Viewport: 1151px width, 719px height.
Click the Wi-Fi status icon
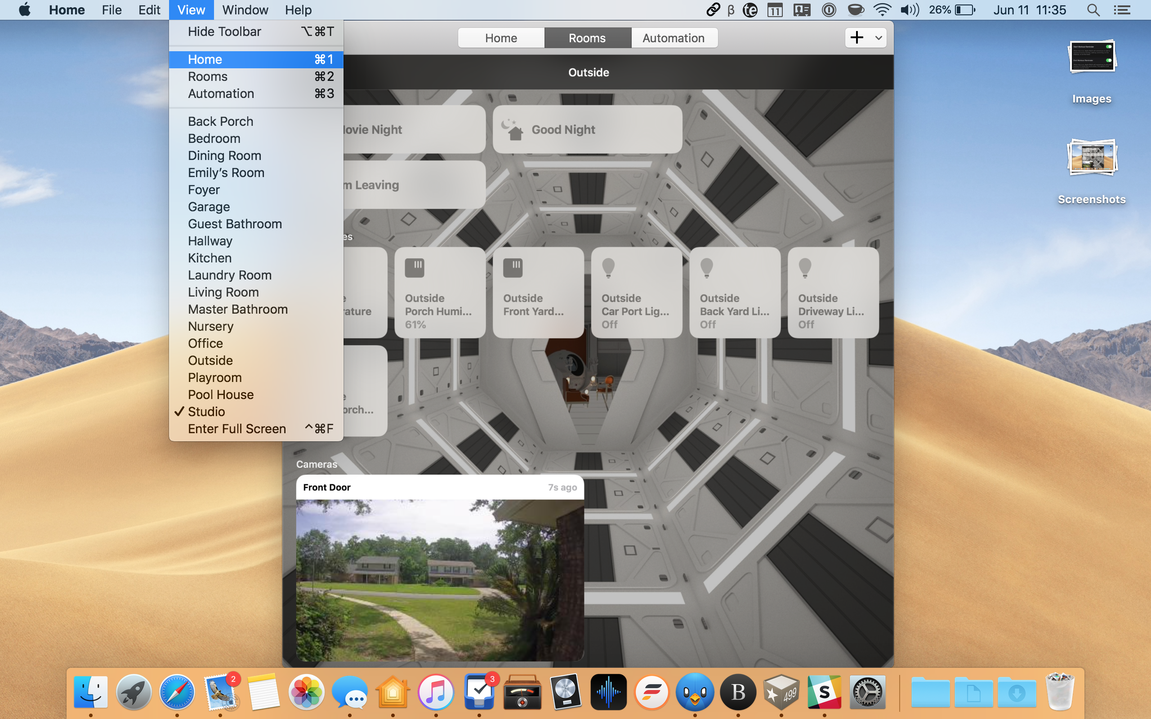click(882, 10)
